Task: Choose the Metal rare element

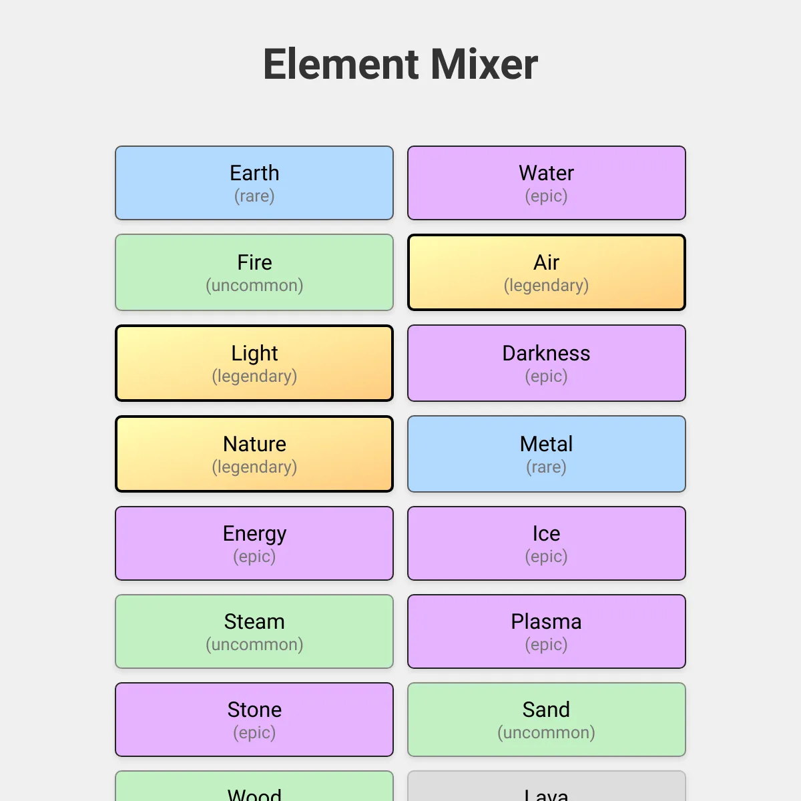Action: [x=547, y=454]
